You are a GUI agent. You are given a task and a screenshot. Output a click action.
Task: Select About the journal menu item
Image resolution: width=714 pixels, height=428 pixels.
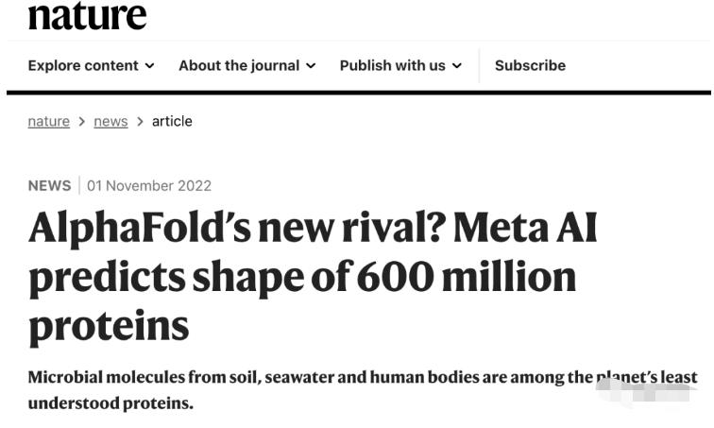pyautogui.click(x=246, y=65)
